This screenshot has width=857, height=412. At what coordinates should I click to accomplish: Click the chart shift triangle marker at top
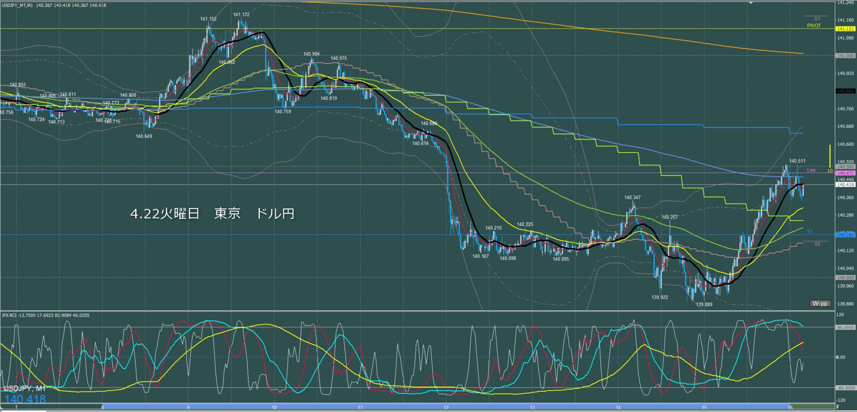point(751,3)
